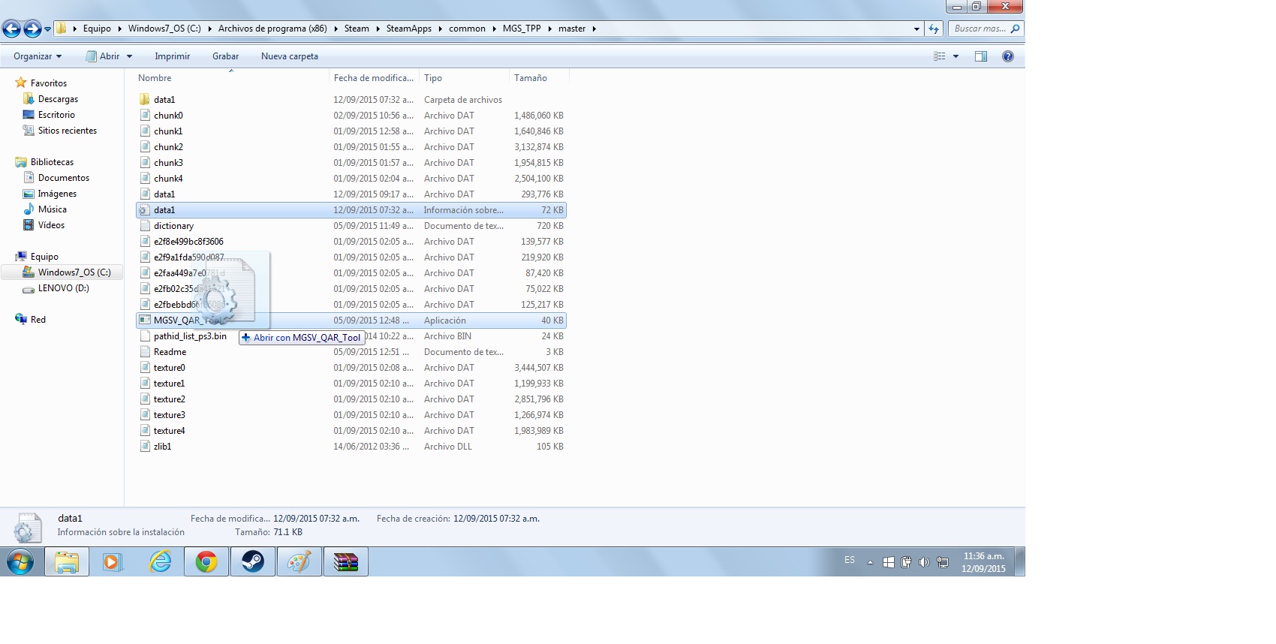This screenshot has width=1276, height=644.
Task: Expand the arrow after the common breadcrumb
Action: click(x=495, y=29)
